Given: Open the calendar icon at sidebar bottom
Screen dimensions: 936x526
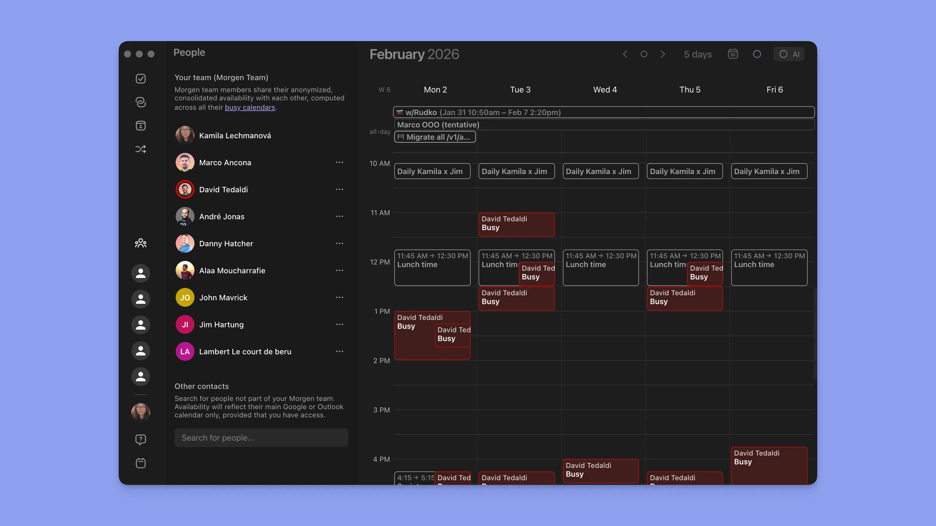Looking at the screenshot, I should pyautogui.click(x=141, y=463).
